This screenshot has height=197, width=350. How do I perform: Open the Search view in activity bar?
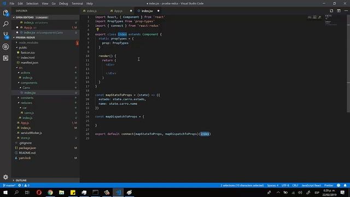click(x=5, y=24)
